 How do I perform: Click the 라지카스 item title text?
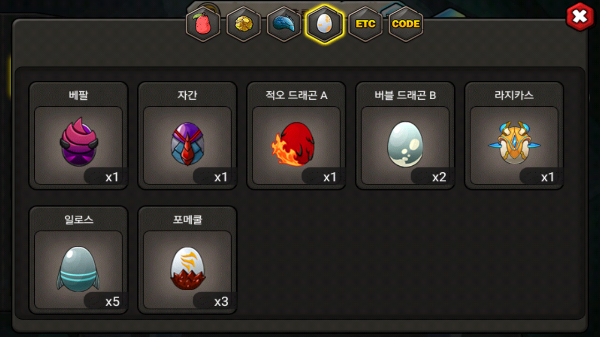[514, 95]
